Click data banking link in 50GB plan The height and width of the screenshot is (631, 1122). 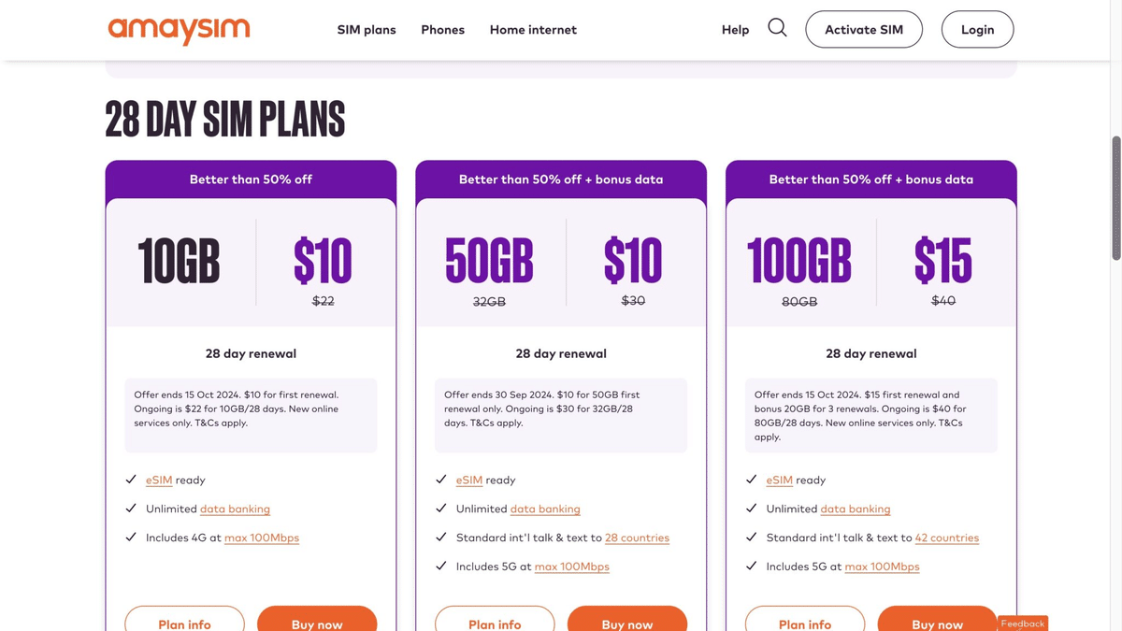click(545, 509)
